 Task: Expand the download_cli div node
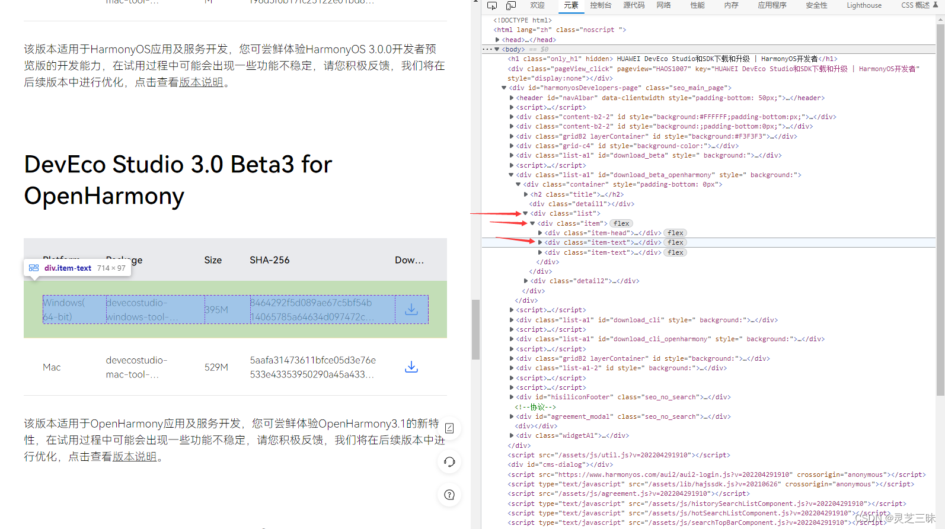tap(511, 320)
